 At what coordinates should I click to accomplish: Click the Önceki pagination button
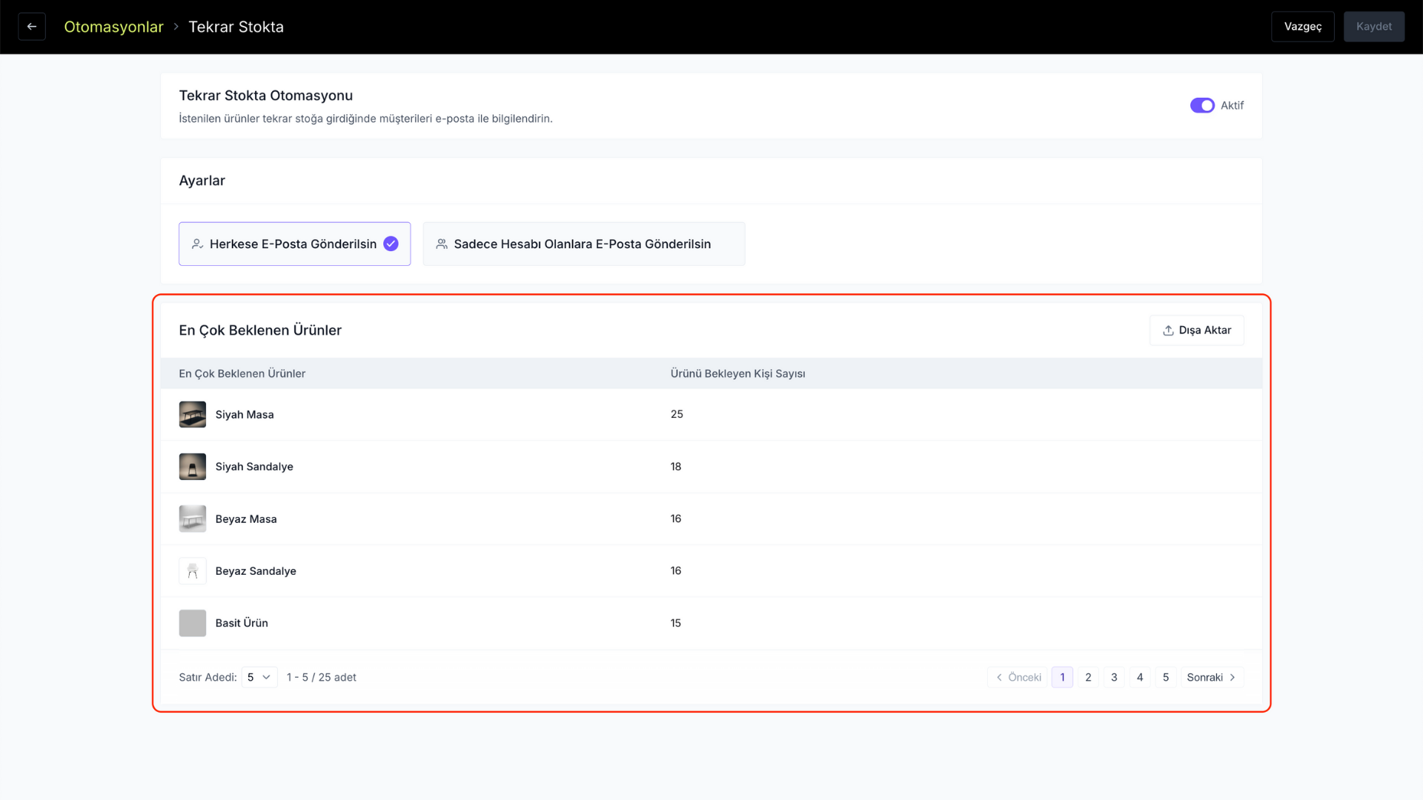pos(1018,677)
